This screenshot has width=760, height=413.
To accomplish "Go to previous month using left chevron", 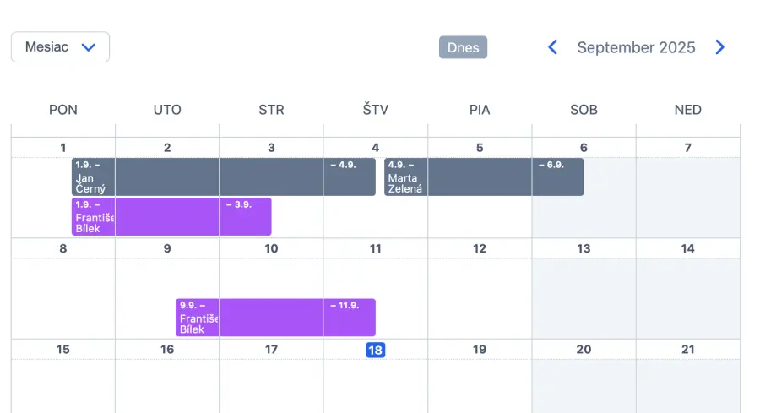I will [x=553, y=47].
